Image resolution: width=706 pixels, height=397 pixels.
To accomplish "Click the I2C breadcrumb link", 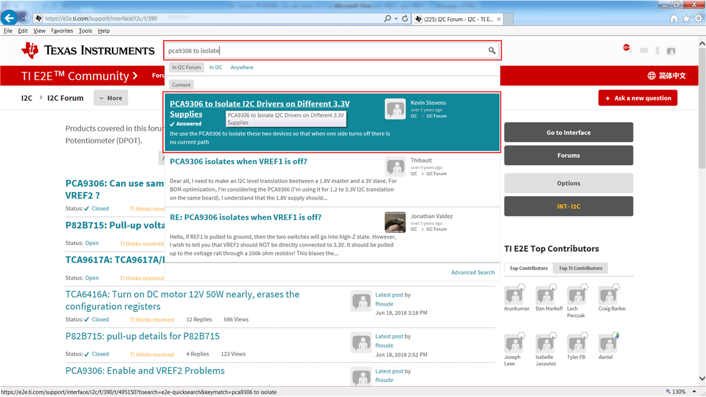I will (x=27, y=98).
